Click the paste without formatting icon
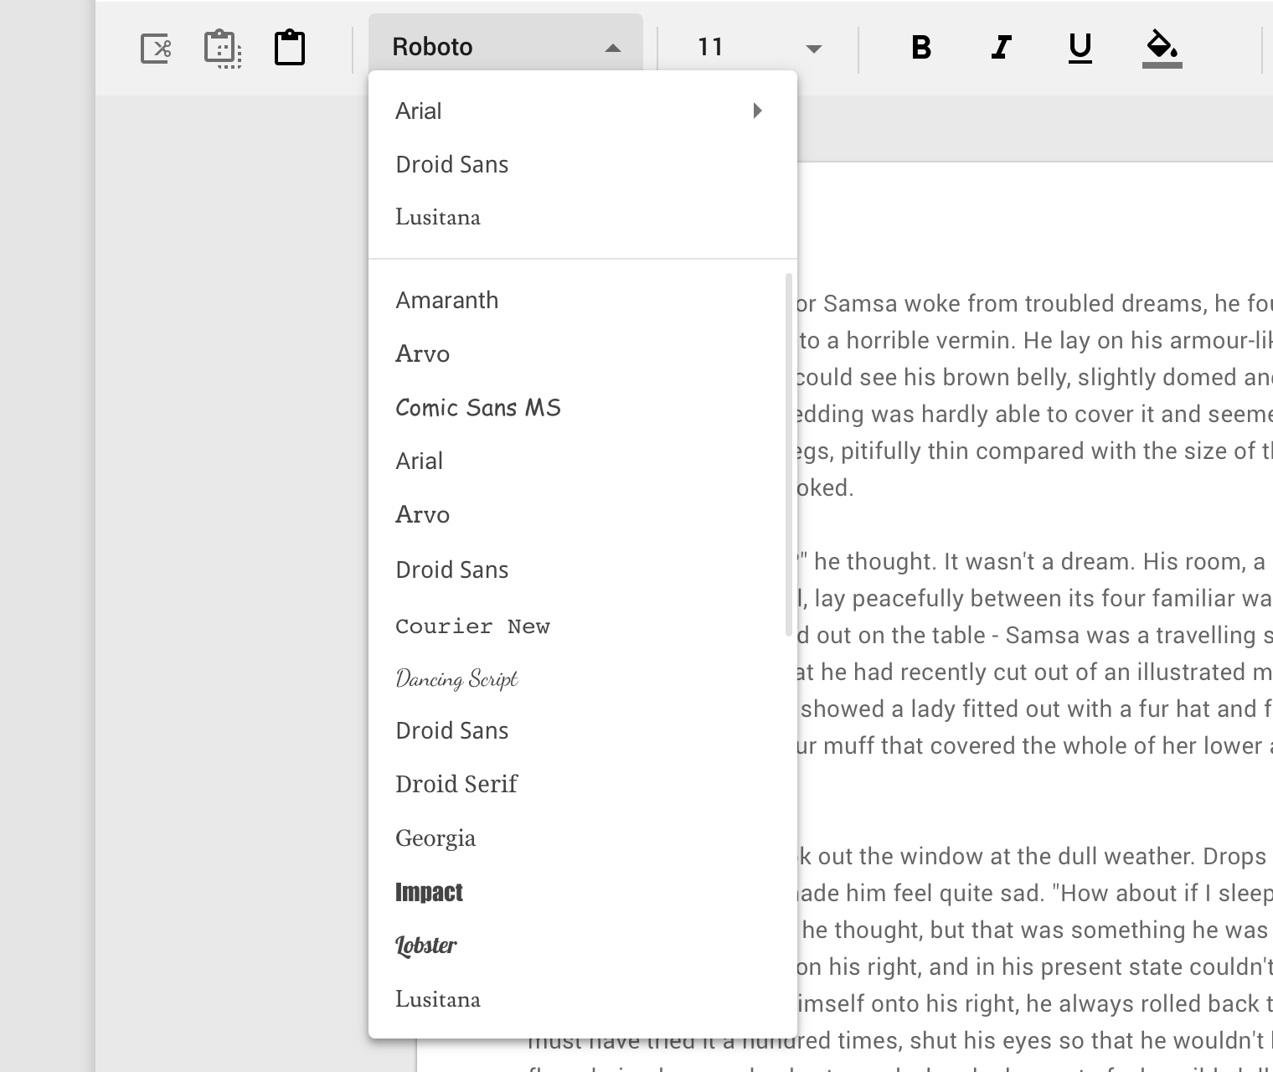The width and height of the screenshot is (1273, 1072). coord(221,48)
